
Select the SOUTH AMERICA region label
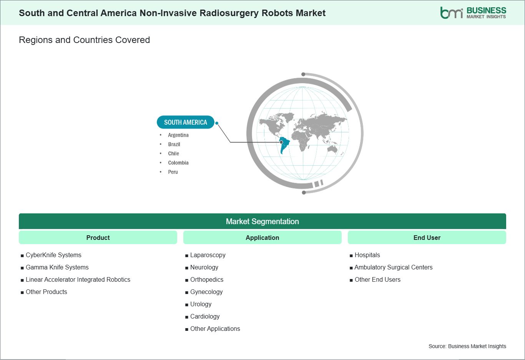click(186, 122)
